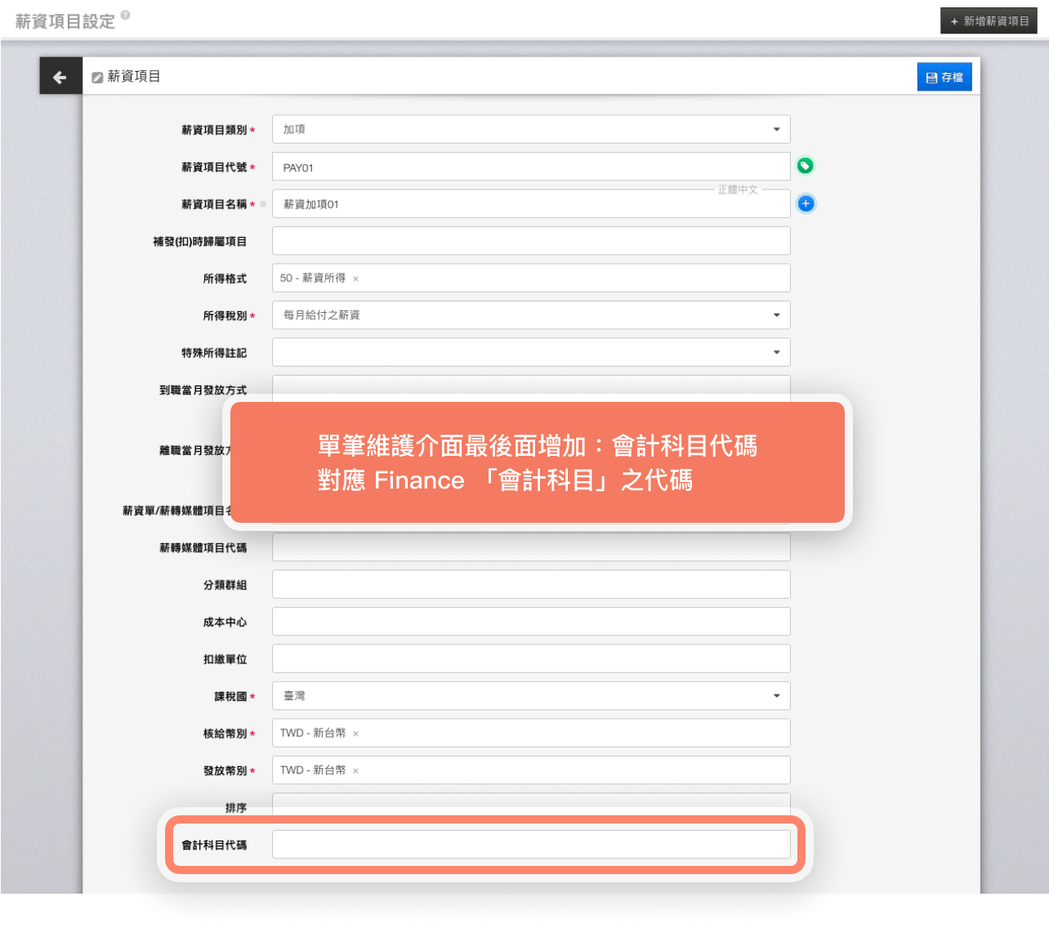Open the 課稅國 dropdown

(531, 696)
